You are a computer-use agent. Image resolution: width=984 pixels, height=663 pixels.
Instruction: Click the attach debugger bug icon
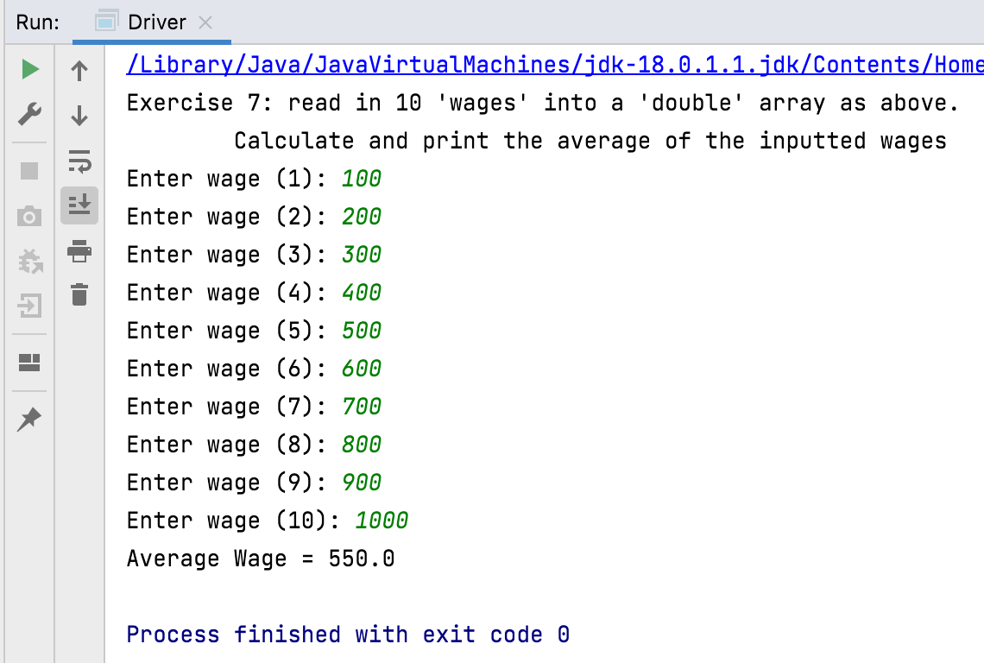tap(30, 261)
